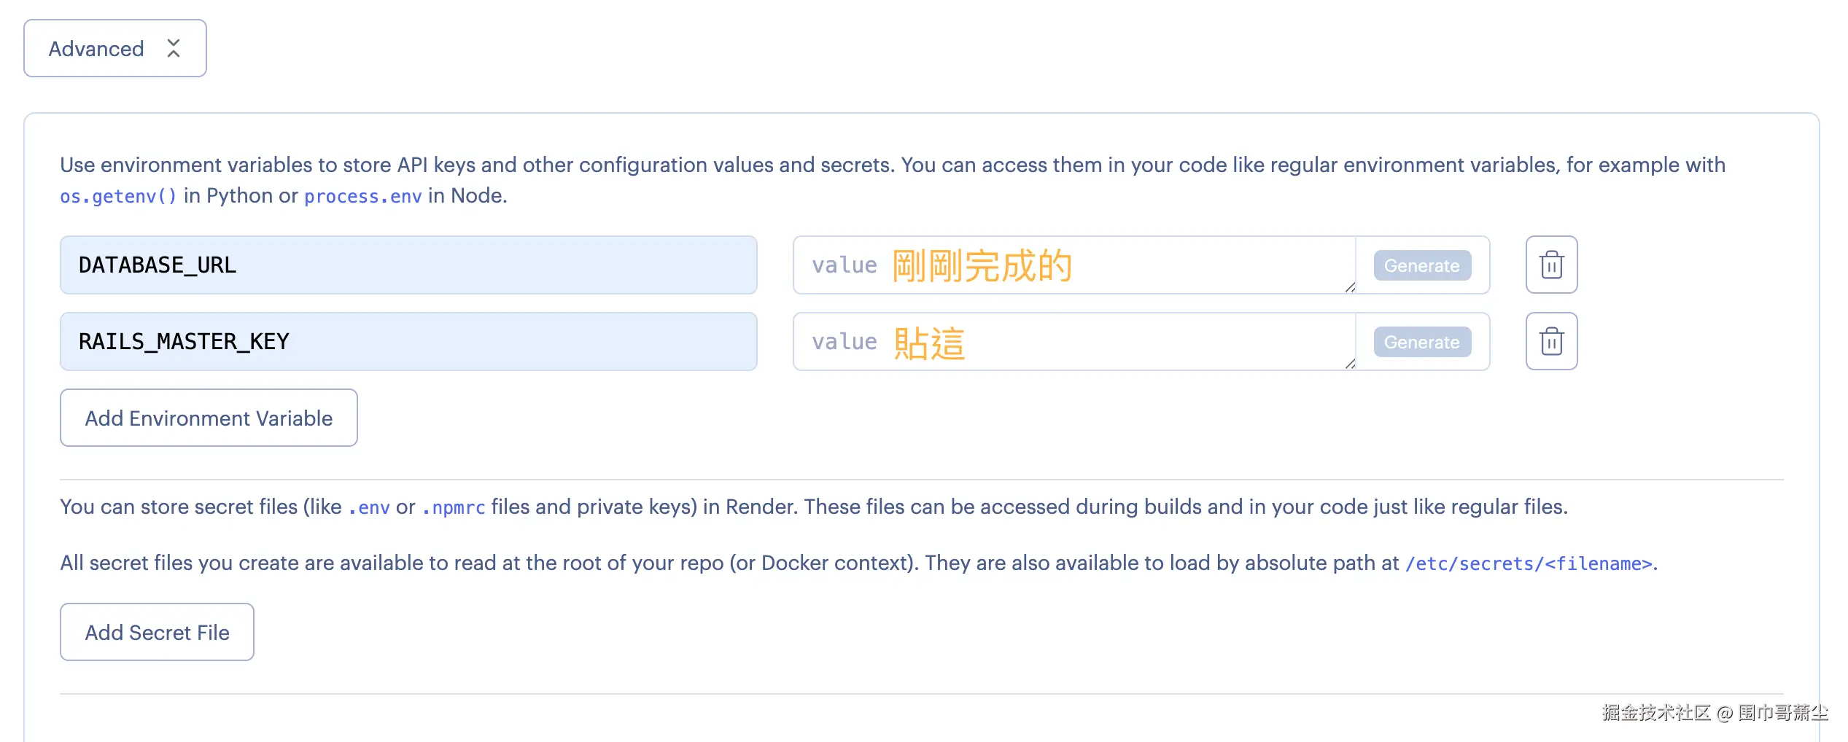1848x742 pixels.
Task: Click the os.getenv() code snippet
Action: 118,197
